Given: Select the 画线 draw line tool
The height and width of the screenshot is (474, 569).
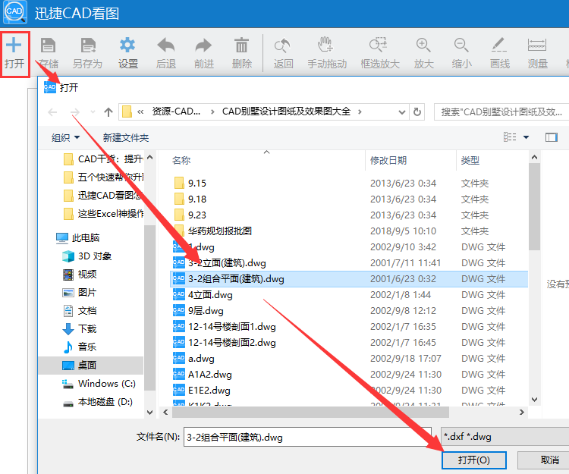Looking at the screenshot, I should pos(499,45).
